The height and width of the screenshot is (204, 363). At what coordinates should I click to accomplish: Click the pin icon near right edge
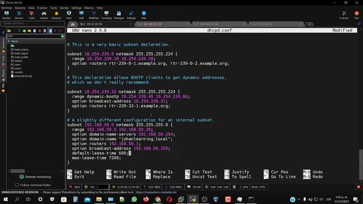[359, 24]
